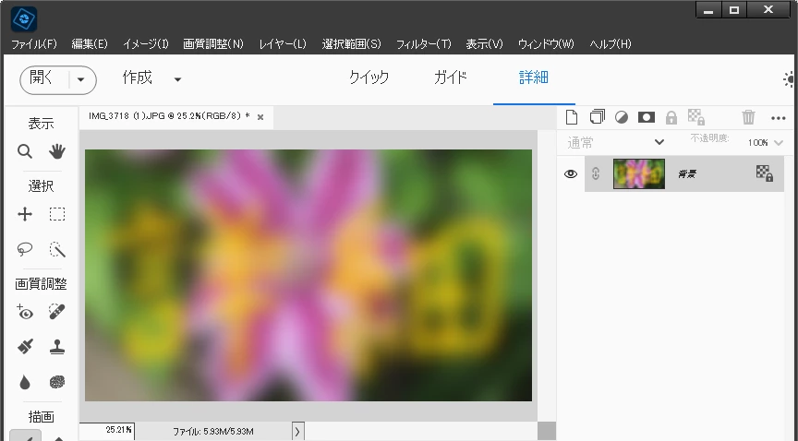
Task: Select the Hand tool
Action: [x=57, y=151]
